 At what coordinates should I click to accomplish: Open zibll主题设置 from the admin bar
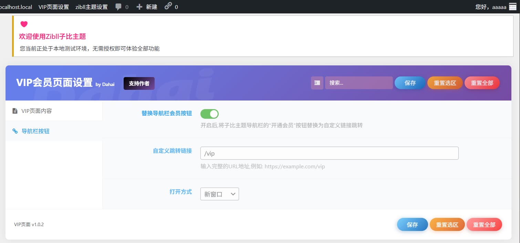92,7
